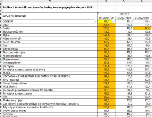This screenshot has width=152, height=117.
Task: Select the Mąka row label
Action: point(50,35)
